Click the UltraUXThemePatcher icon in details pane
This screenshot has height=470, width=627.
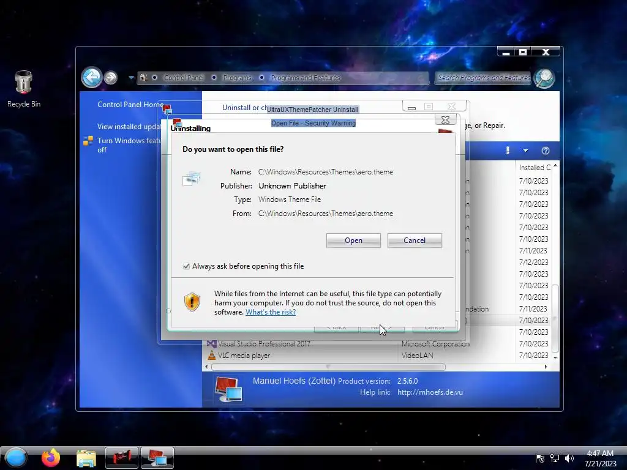click(x=228, y=389)
